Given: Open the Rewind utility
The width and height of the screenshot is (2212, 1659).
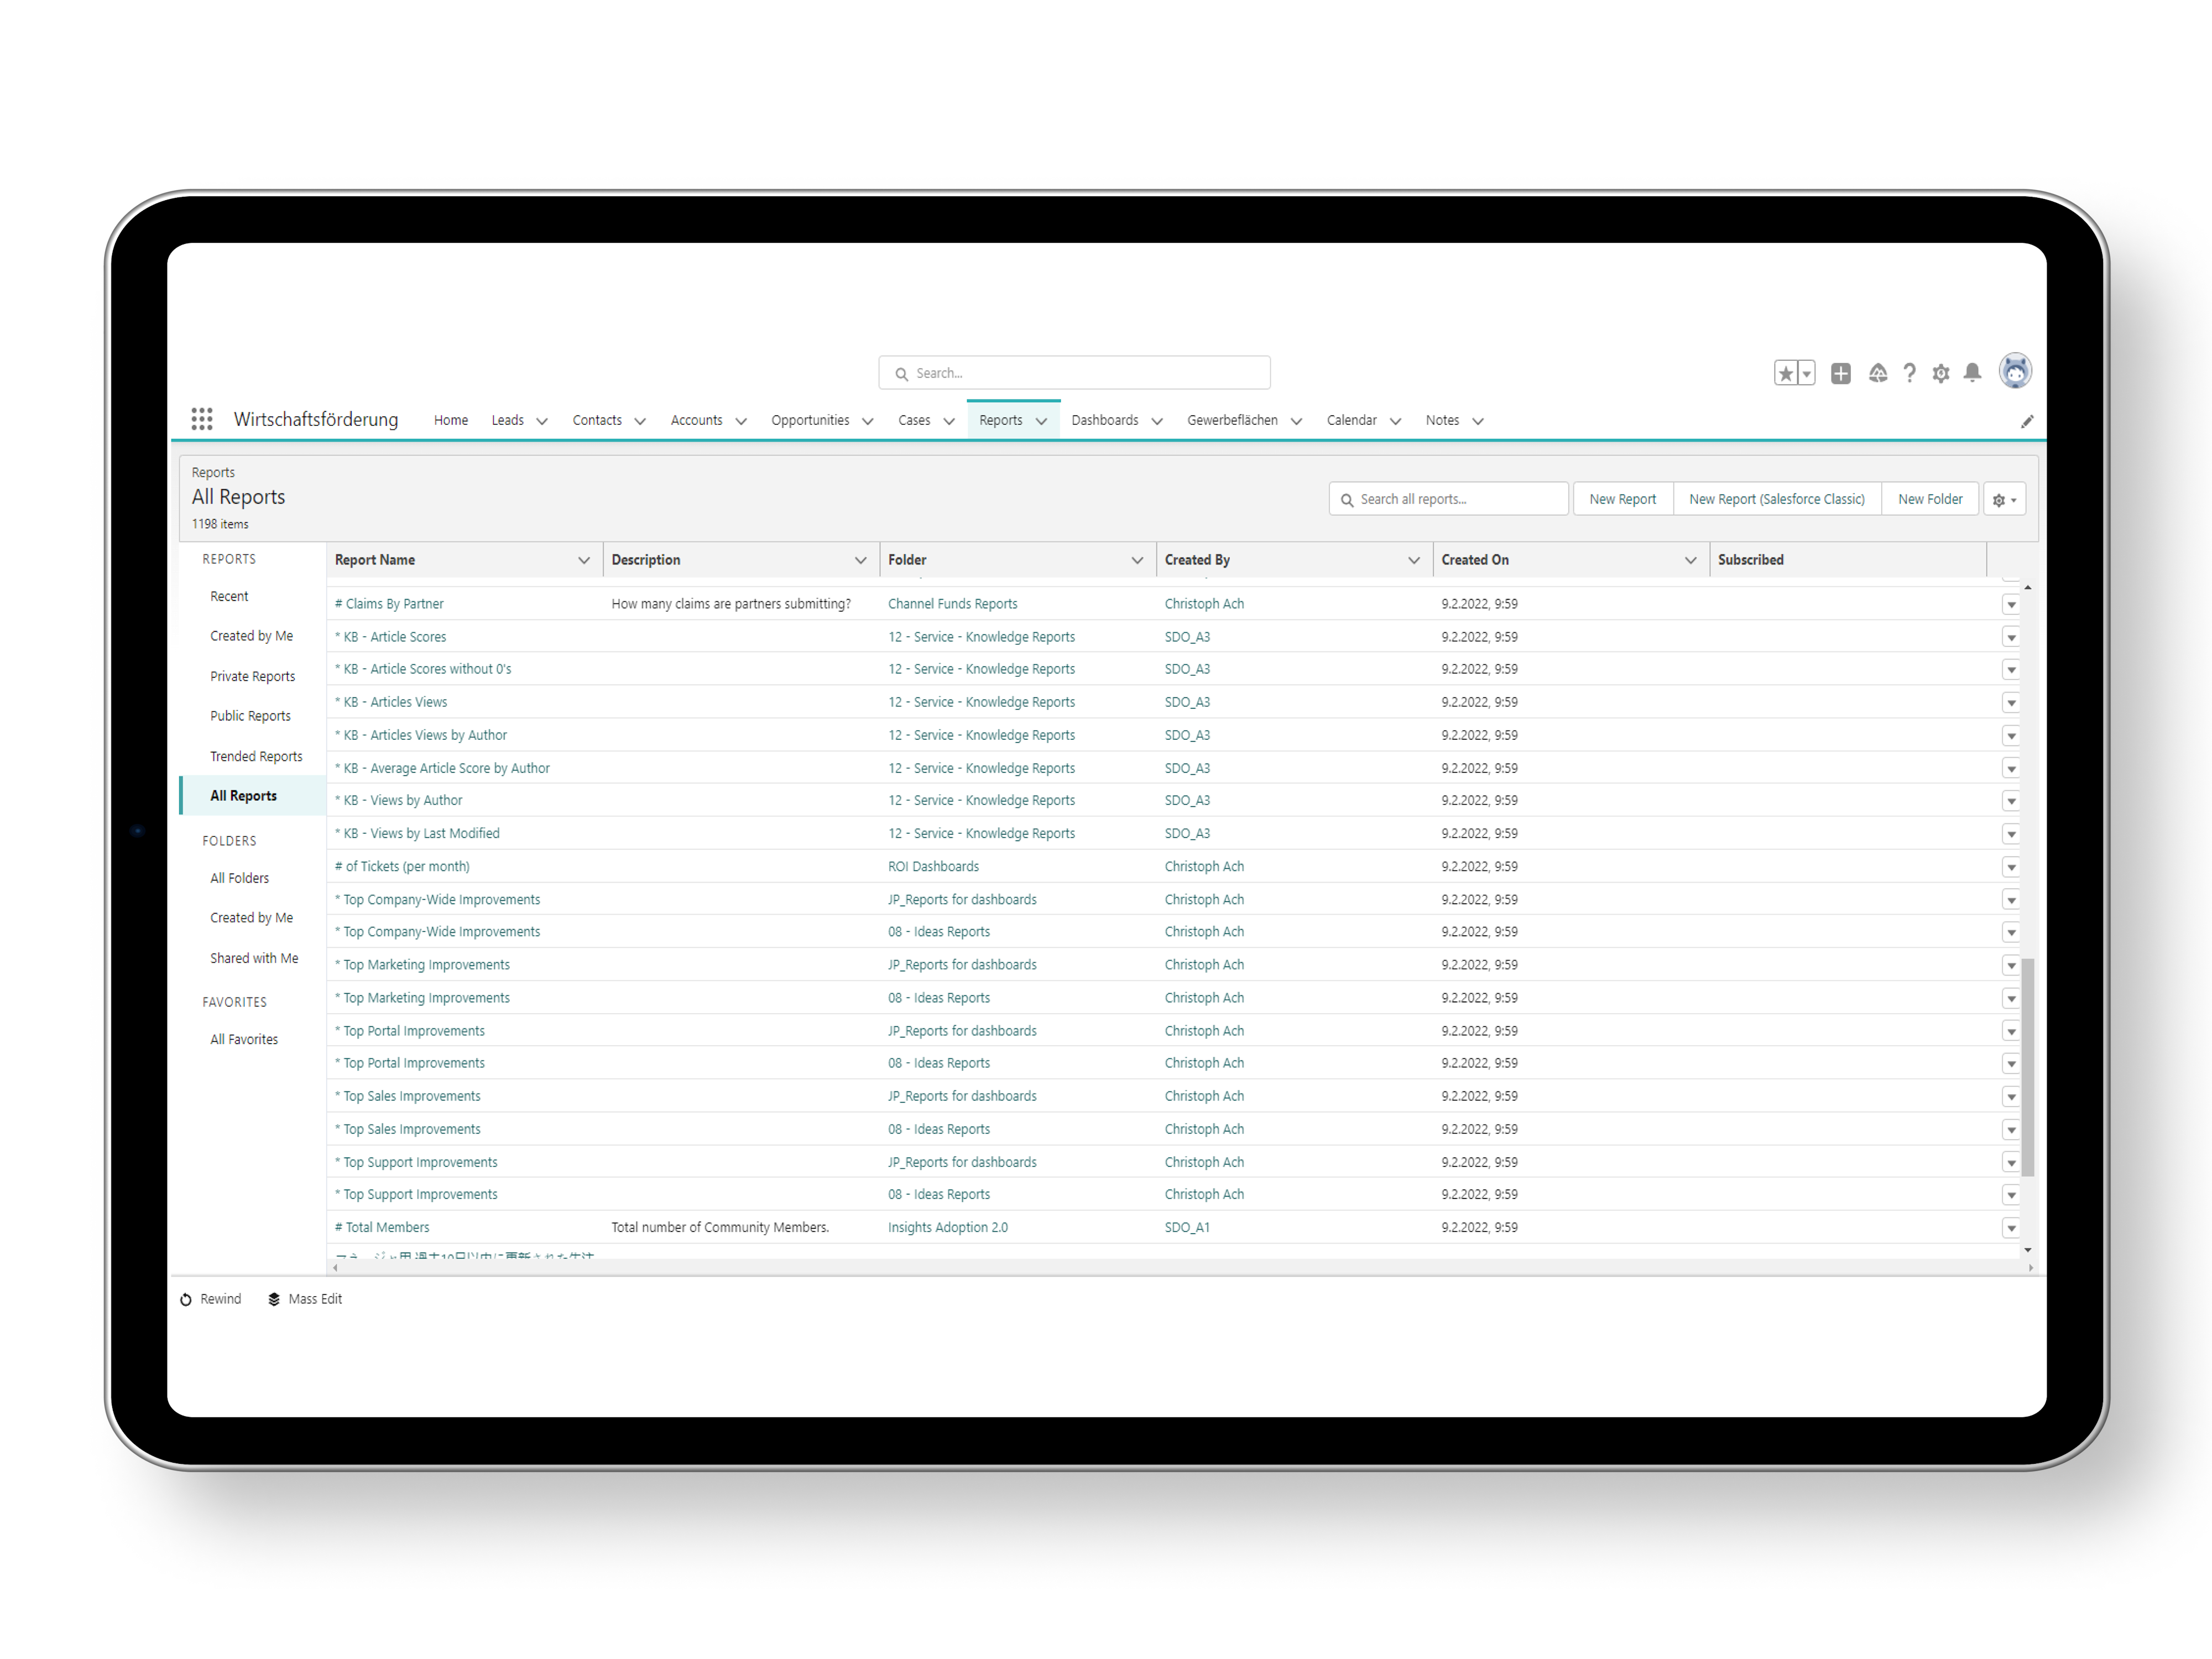Looking at the screenshot, I should pyautogui.click(x=211, y=1299).
